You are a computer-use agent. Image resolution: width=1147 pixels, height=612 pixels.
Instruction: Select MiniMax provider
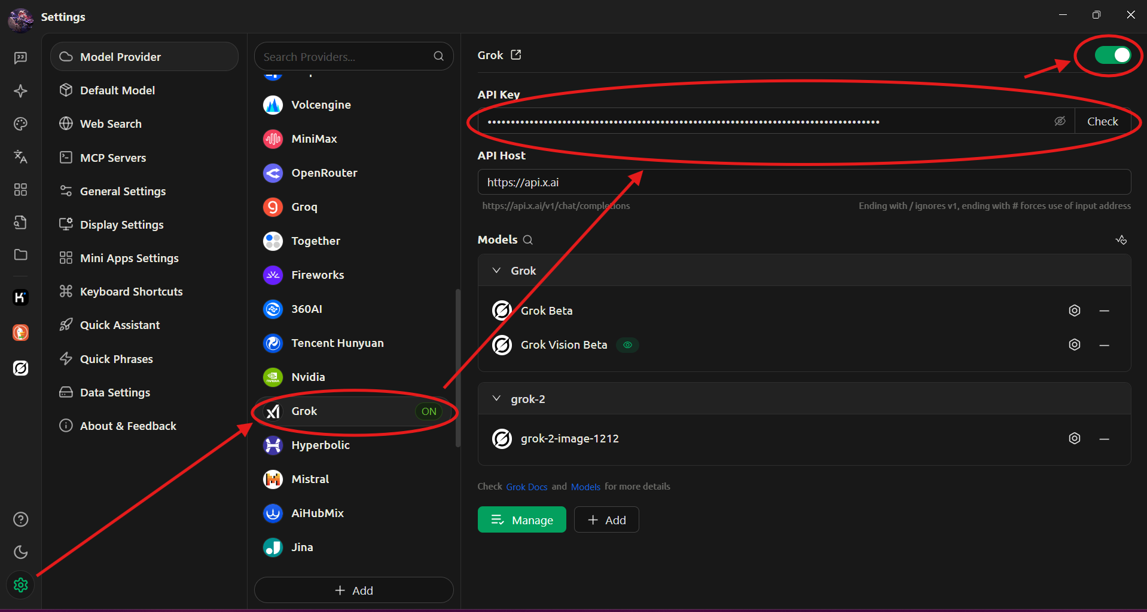click(x=353, y=139)
